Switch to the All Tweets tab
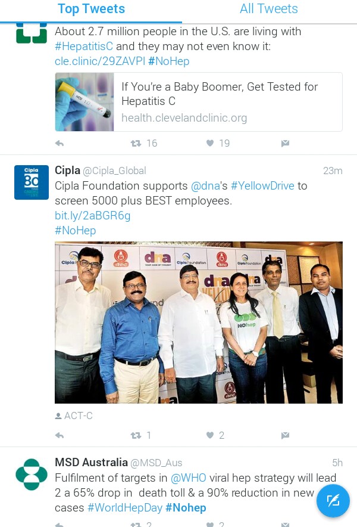 (x=269, y=9)
